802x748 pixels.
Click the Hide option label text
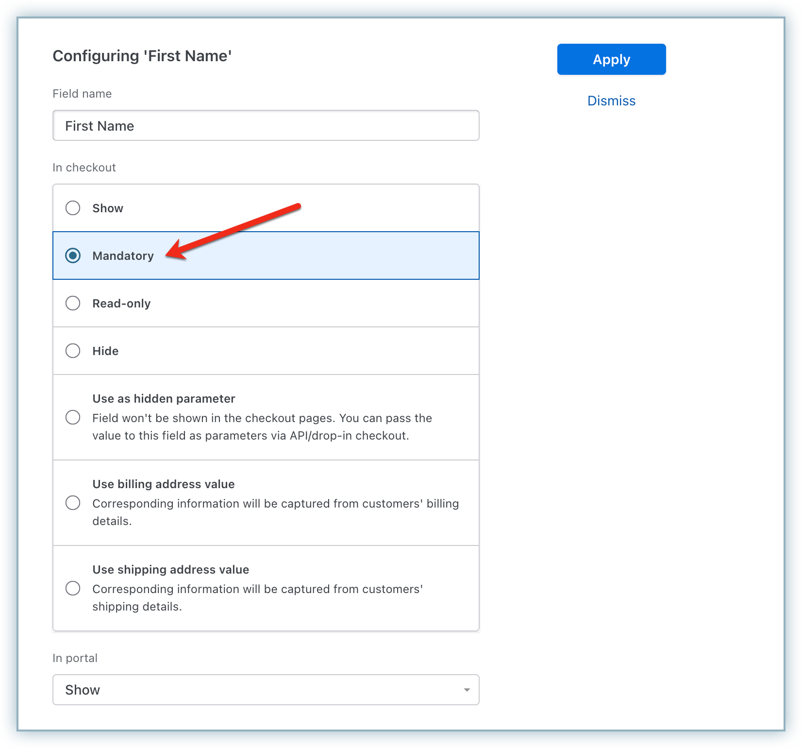(x=105, y=351)
